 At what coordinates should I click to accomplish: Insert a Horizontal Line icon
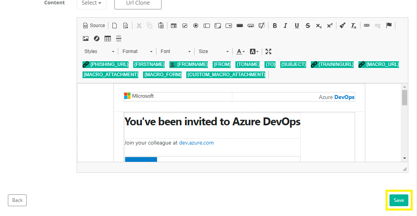click(119, 38)
